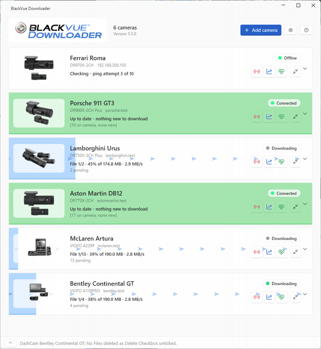Click the Lamborghini Urus camera name

point(95,148)
